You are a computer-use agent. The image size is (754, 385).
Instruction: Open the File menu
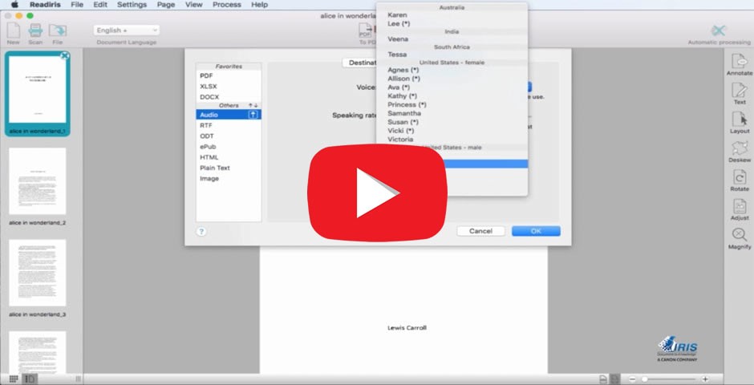click(x=77, y=4)
